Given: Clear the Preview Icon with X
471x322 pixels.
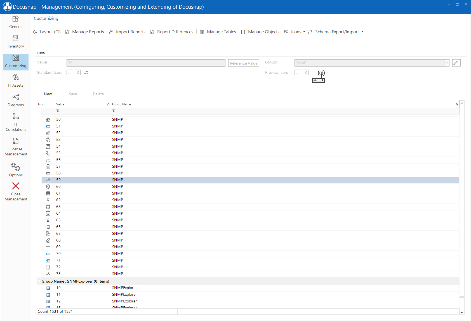Looking at the screenshot, I should point(306,73).
